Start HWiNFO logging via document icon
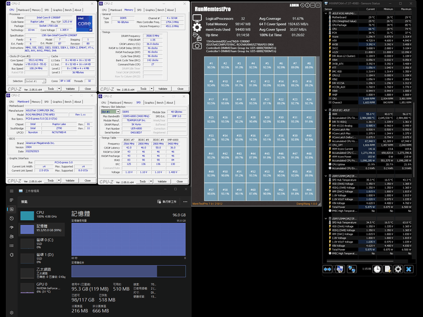Image resolution: width=423 pixels, height=317 pixels. (388, 269)
